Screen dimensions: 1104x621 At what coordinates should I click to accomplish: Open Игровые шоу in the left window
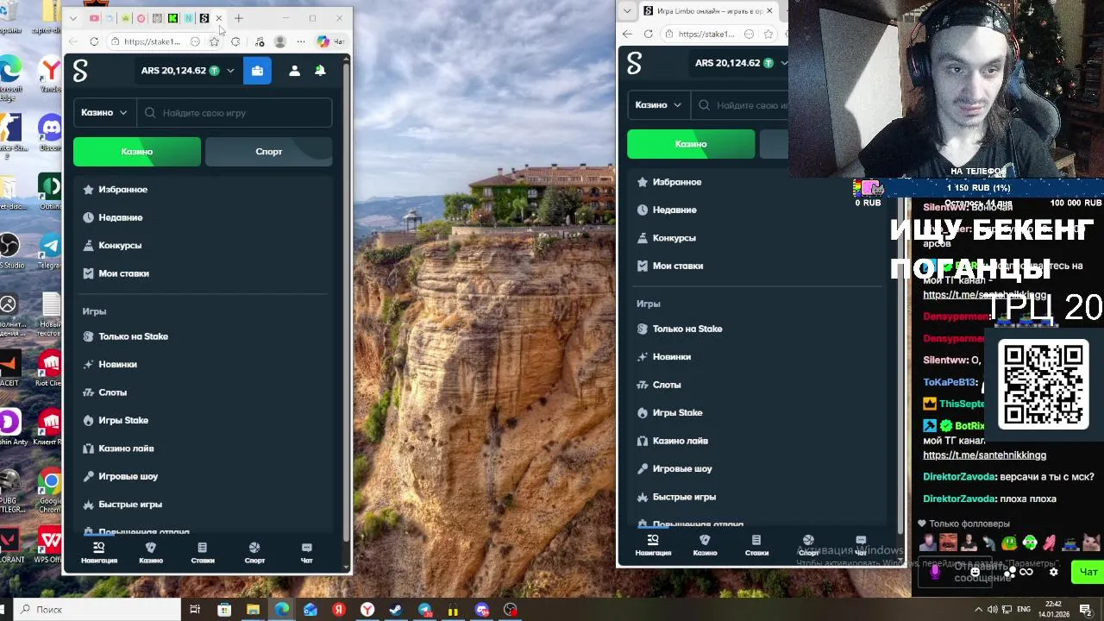(128, 476)
